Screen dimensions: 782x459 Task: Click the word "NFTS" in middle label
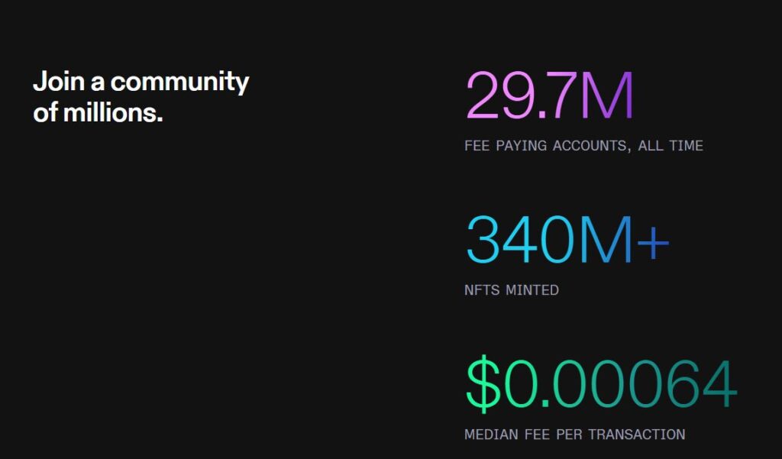[482, 290]
